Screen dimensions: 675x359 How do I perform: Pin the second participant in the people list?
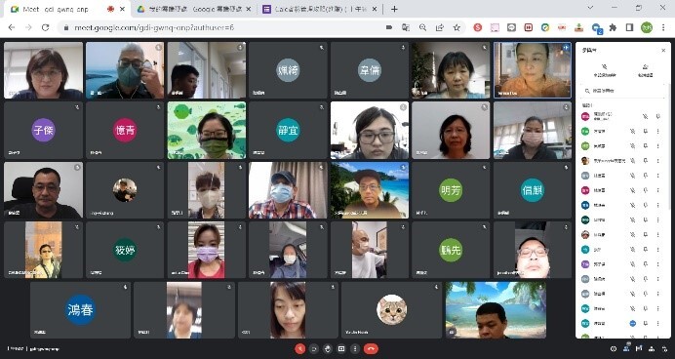pyautogui.click(x=645, y=132)
